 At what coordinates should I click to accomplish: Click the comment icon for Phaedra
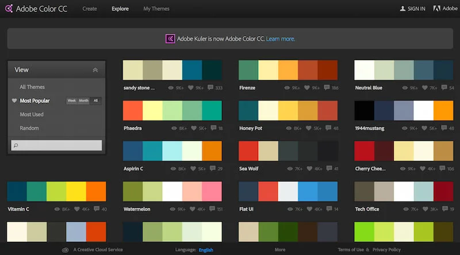[213, 128]
